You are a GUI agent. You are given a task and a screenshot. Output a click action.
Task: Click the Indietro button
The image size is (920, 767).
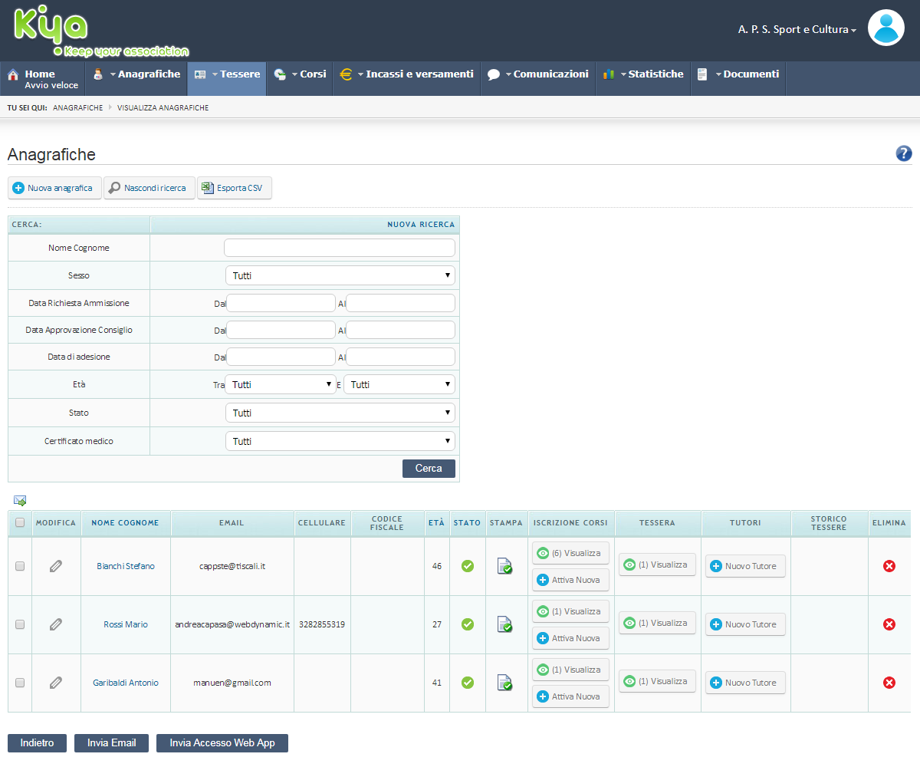(x=37, y=742)
